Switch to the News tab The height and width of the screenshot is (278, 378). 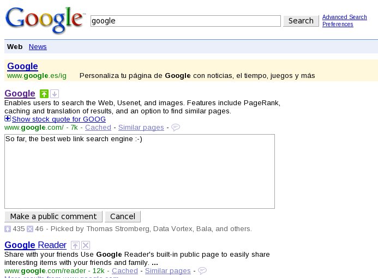pyautogui.click(x=38, y=47)
